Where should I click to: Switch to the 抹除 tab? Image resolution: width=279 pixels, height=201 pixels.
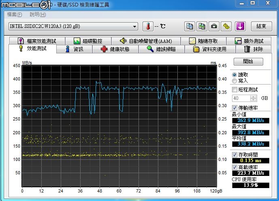click(x=253, y=49)
